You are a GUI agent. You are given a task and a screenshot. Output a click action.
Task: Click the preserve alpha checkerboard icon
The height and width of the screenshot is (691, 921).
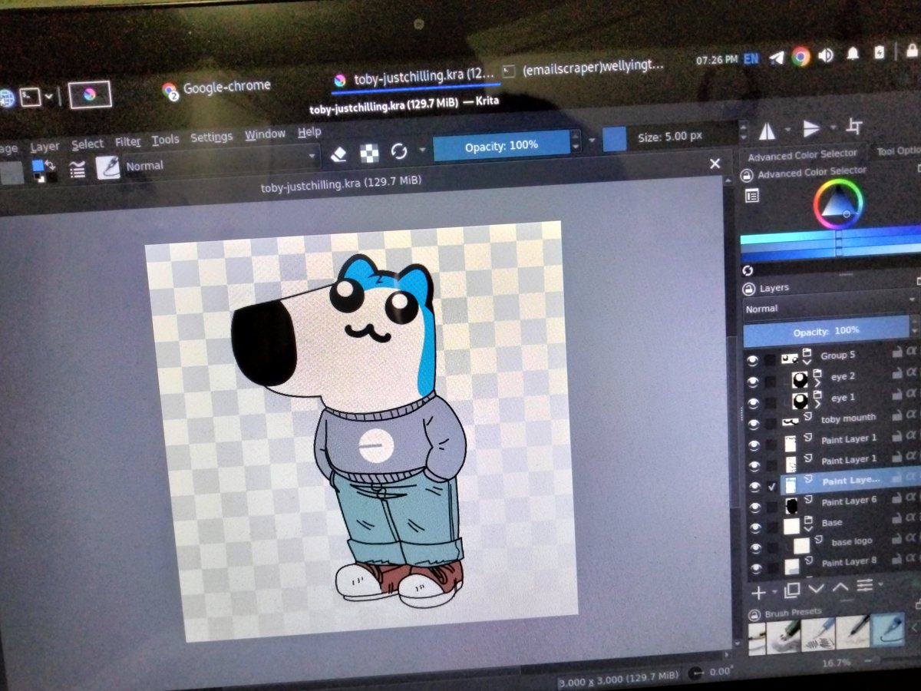point(369,153)
